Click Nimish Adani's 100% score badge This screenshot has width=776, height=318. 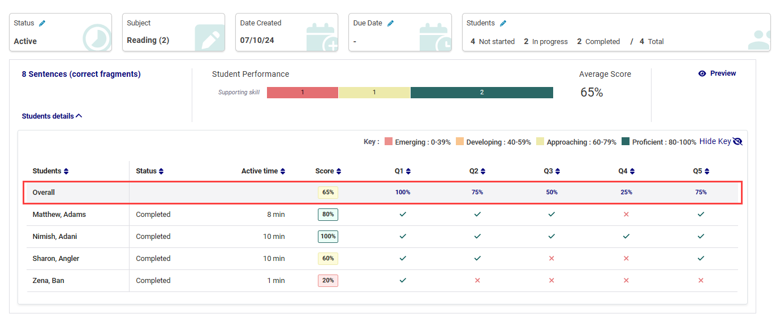pos(328,237)
